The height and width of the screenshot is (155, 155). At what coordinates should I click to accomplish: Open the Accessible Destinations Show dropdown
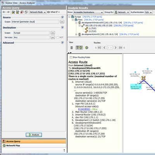click(88, 12)
